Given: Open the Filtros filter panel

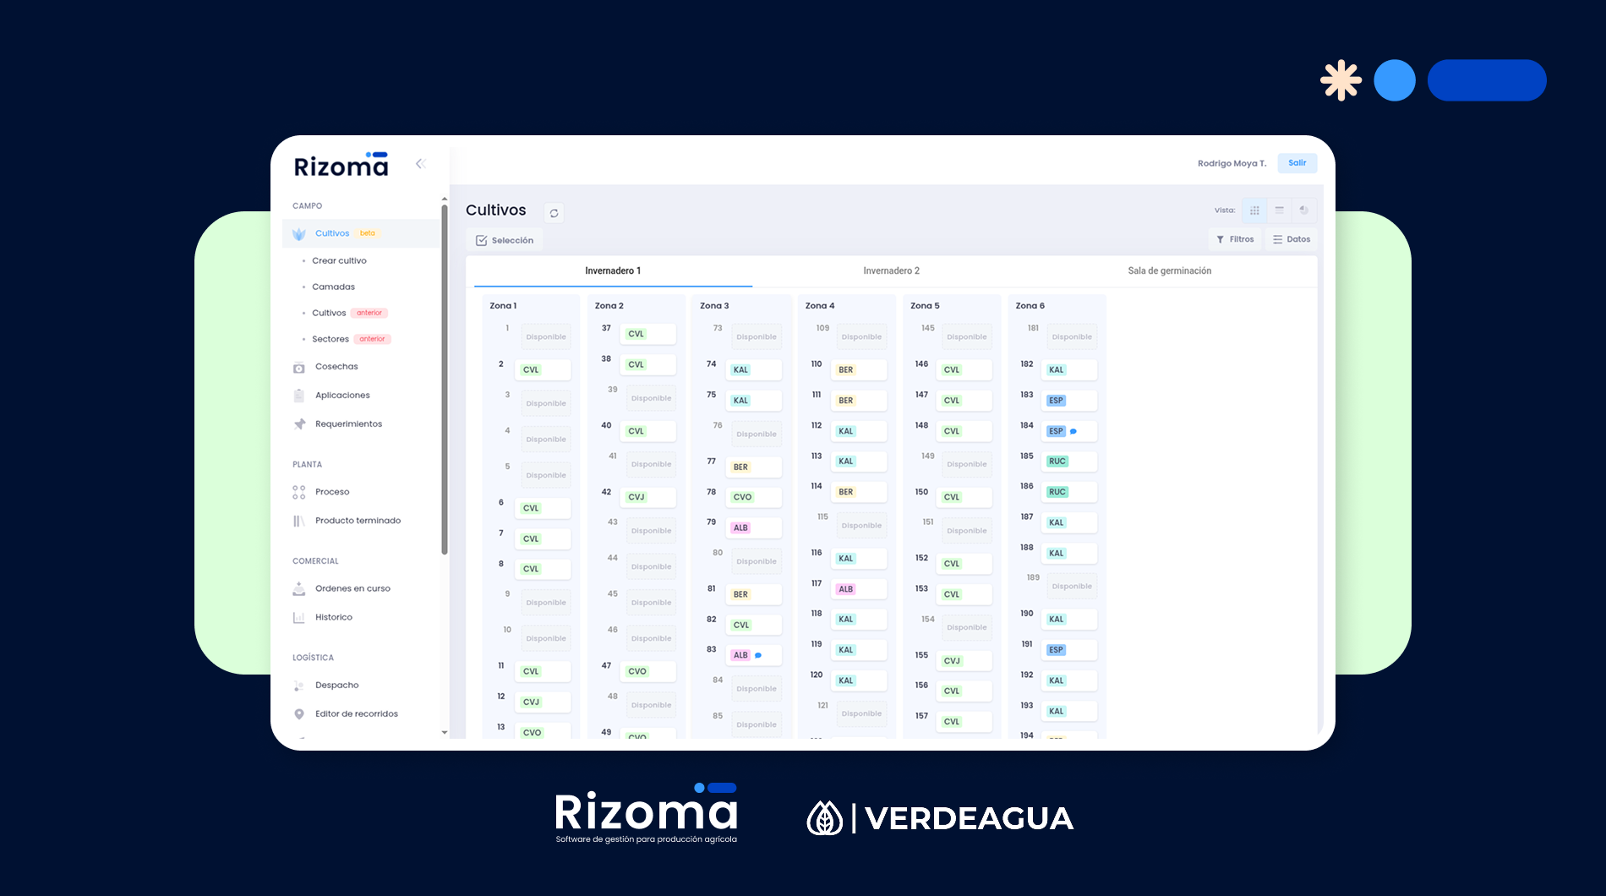Looking at the screenshot, I should pyautogui.click(x=1235, y=240).
